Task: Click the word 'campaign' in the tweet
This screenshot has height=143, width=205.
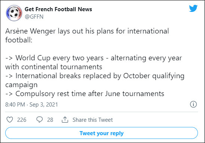Action: click(21, 85)
